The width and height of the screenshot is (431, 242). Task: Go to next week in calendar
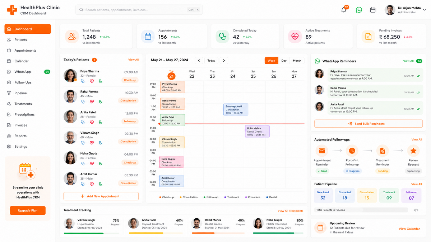(224, 61)
